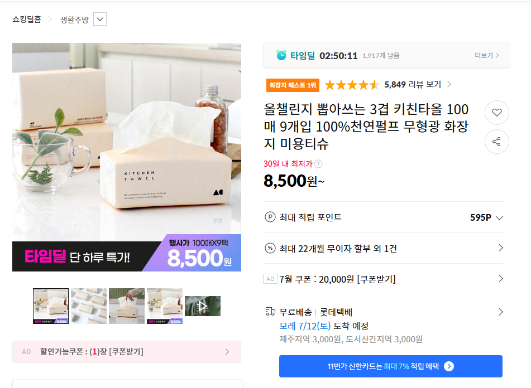Click the question mark beside 30일 내 최저가
Viewport: 531px width, 388px height.
(x=318, y=164)
